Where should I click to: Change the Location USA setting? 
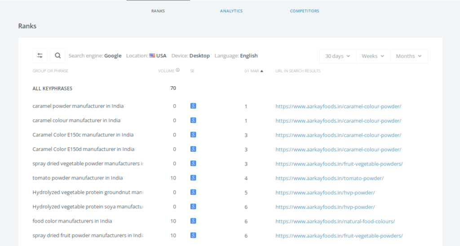tap(146, 56)
